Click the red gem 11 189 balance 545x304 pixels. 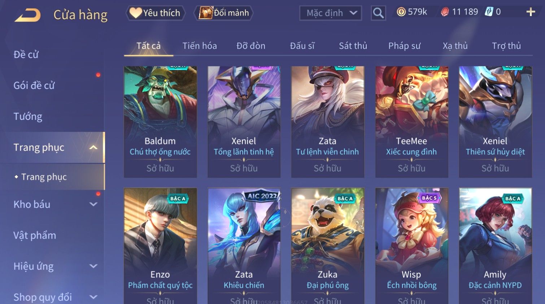click(x=459, y=12)
